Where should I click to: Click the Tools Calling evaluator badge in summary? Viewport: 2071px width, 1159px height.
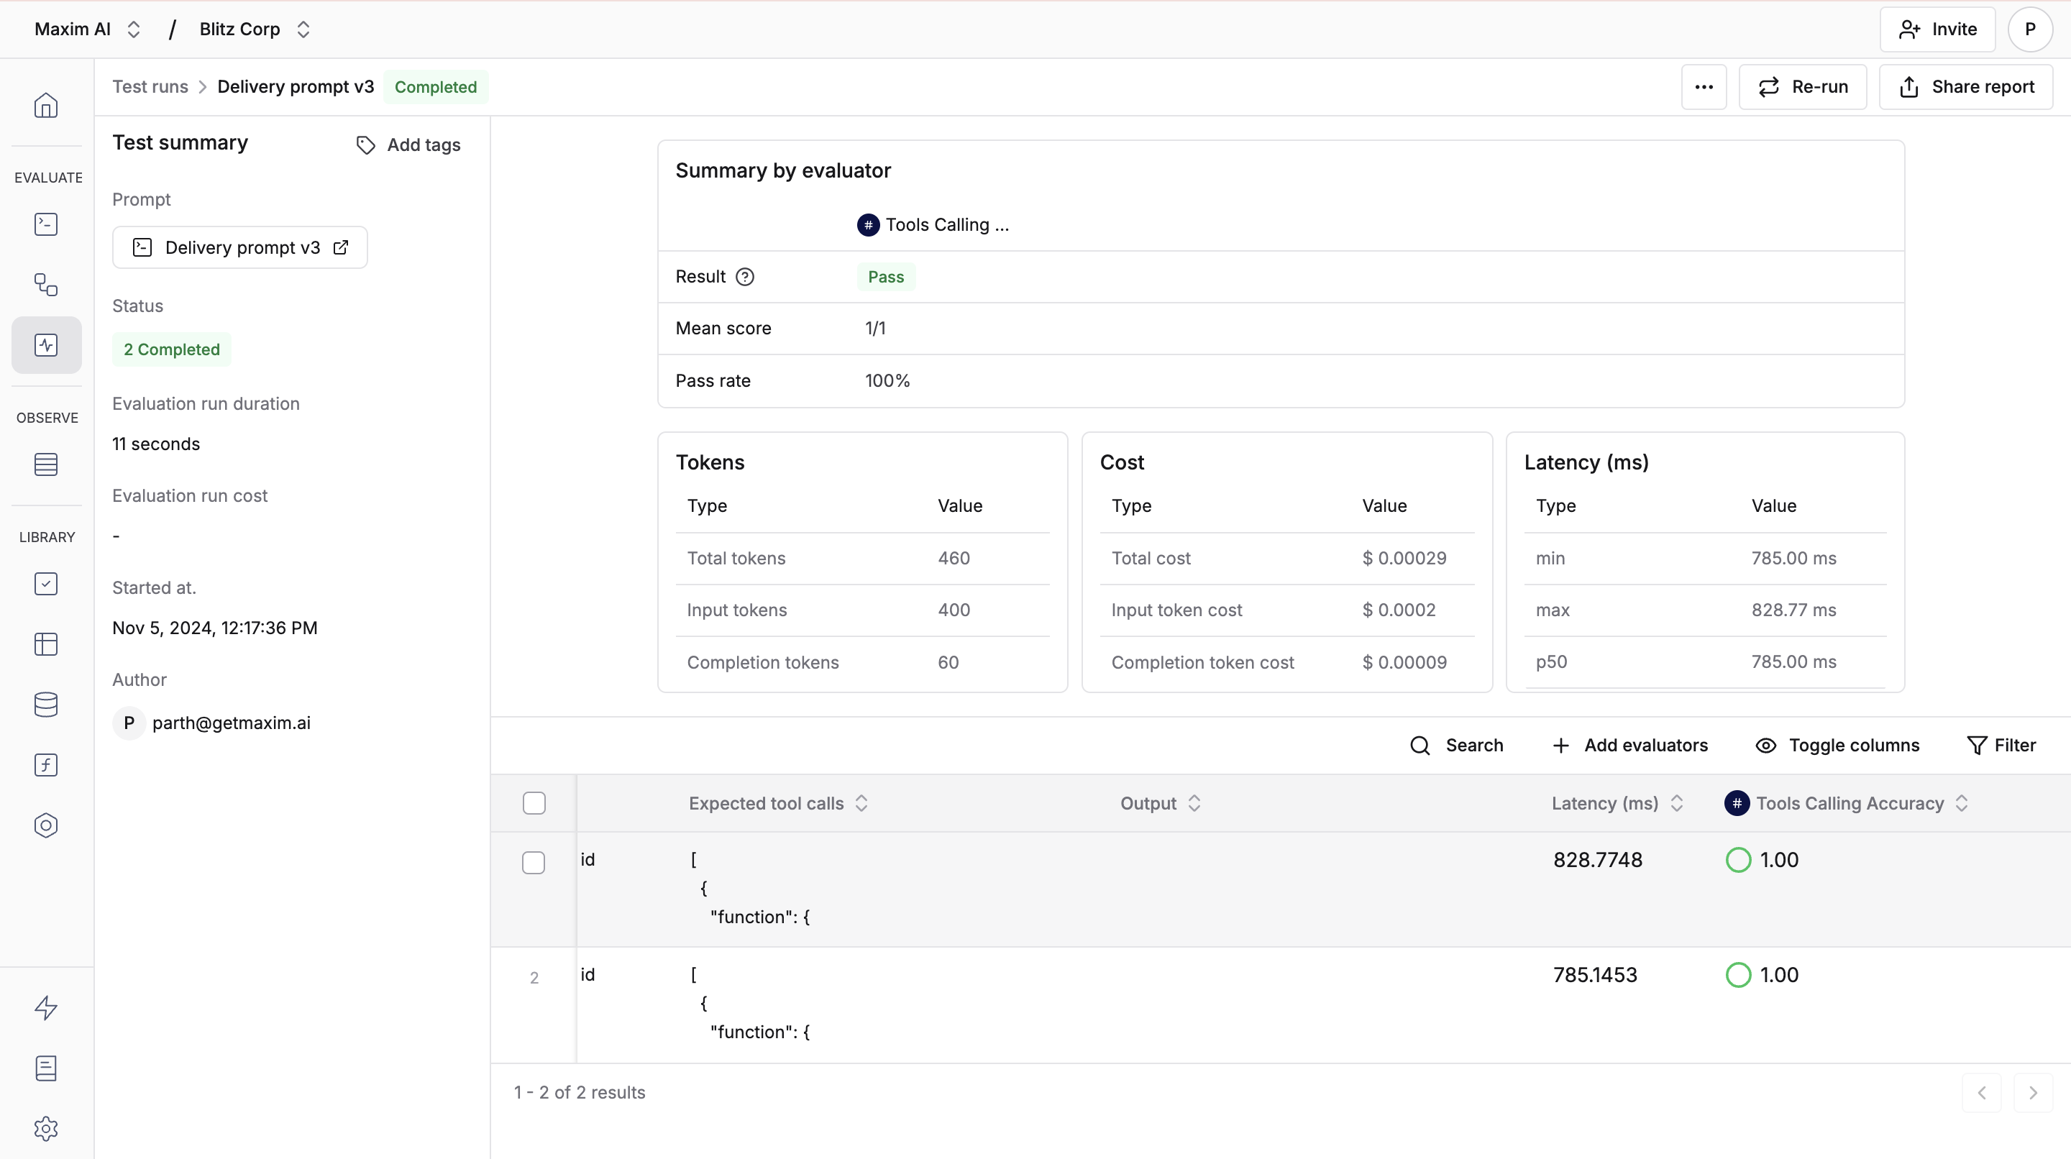(933, 225)
